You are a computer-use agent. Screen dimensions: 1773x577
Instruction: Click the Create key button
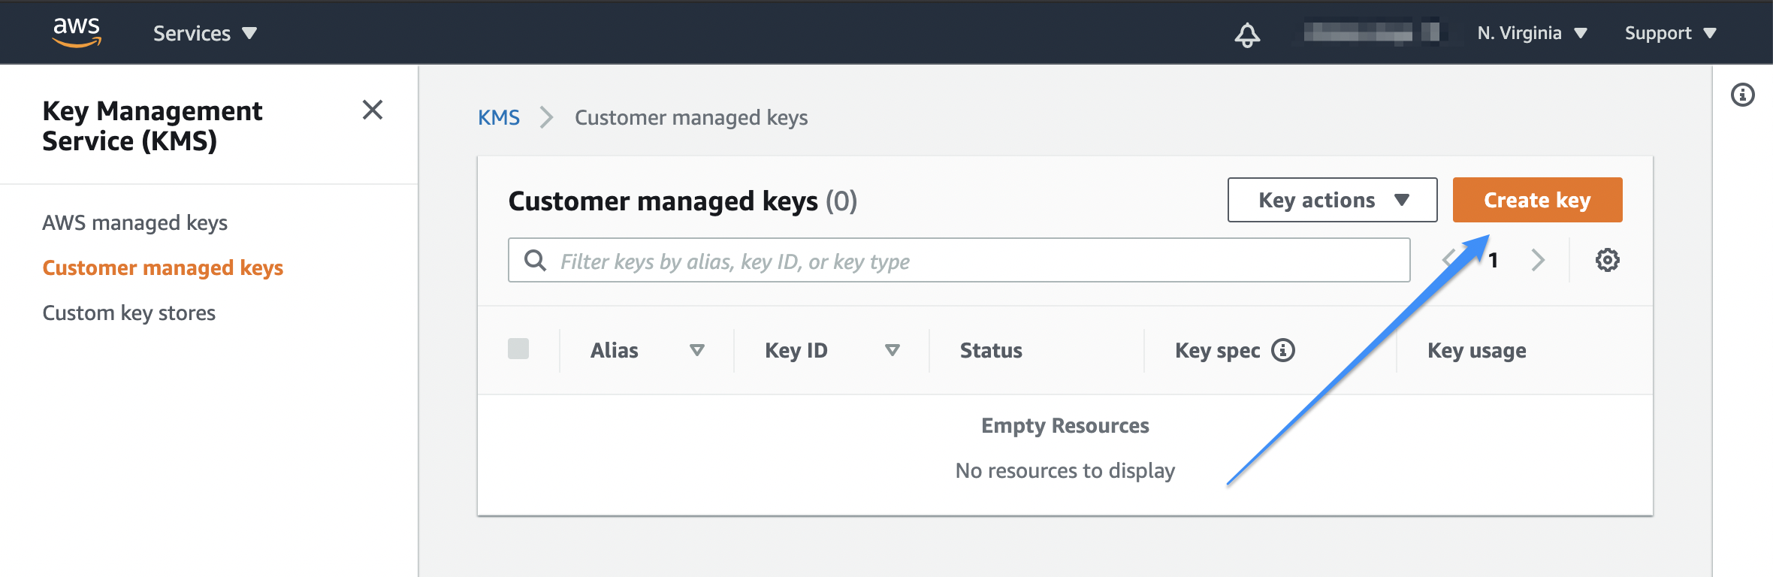click(x=1537, y=200)
